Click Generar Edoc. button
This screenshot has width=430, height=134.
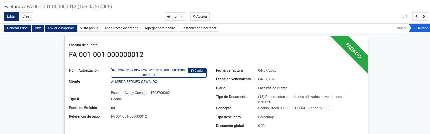[x=18, y=28]
